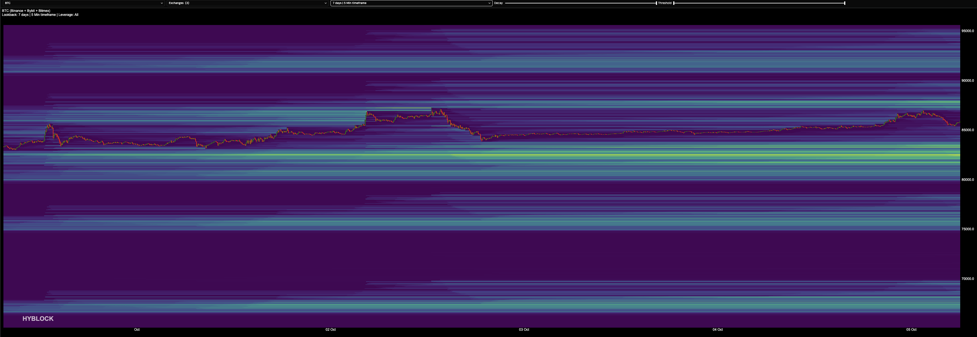The width and height of the screenshot is (977, 337).
Task: Click the Decay label
Action: [498, 3]
